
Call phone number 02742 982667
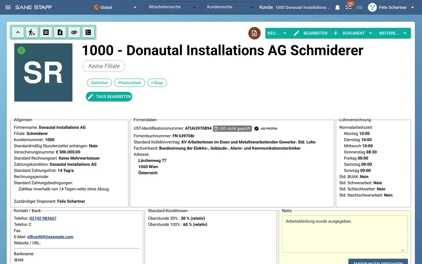(43, 218)
